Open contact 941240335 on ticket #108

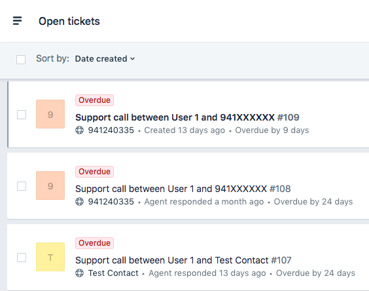pos(111,202)
